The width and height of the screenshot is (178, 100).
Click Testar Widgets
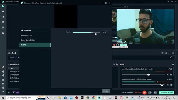click(127, 92)
